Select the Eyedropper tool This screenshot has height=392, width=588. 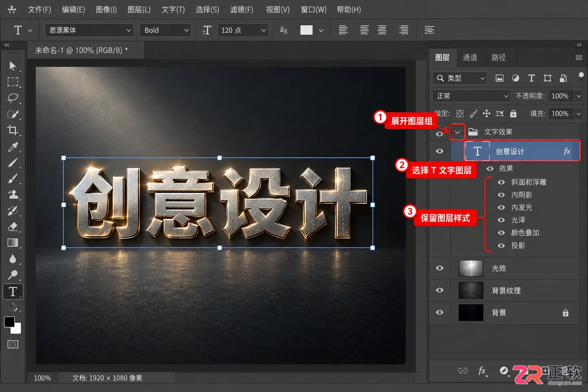coord(13,147)
